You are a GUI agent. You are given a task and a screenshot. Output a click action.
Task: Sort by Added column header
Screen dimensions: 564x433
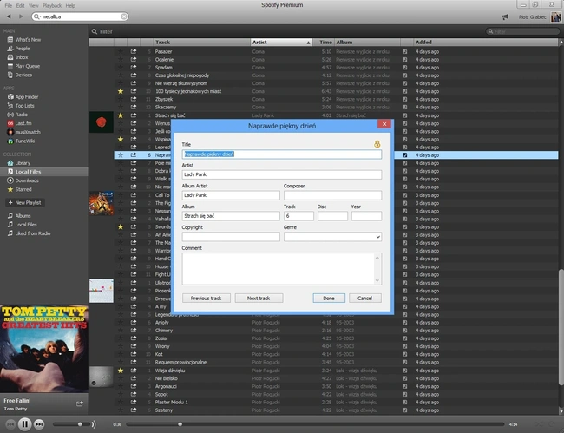[485, 43]
